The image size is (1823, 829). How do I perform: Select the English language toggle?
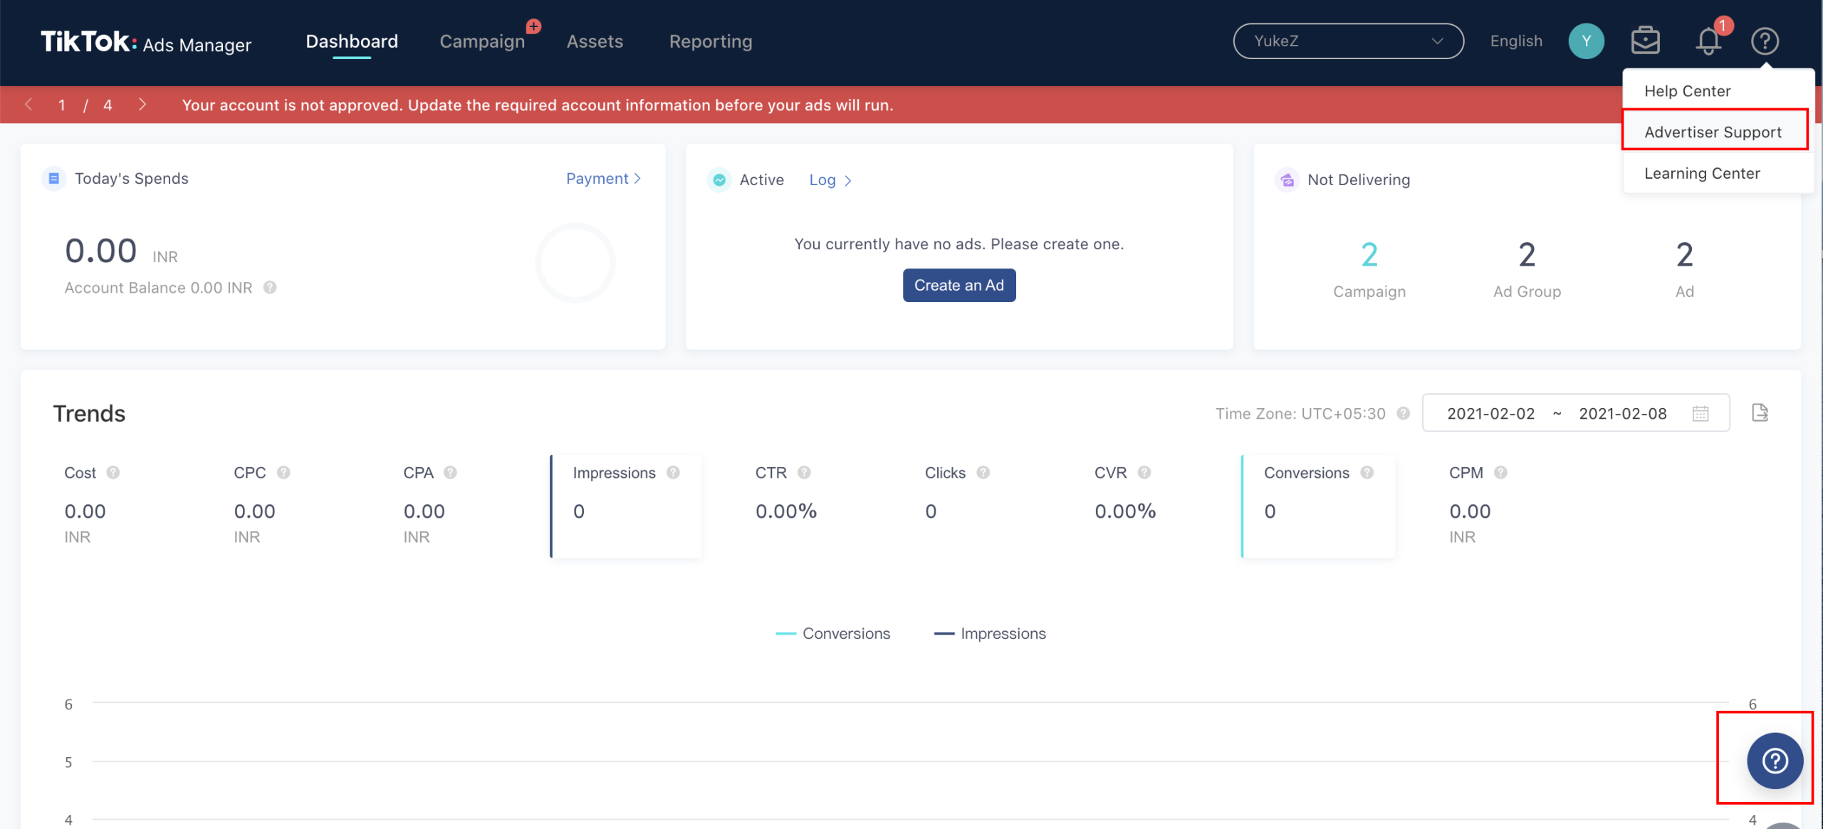(x=1518, y=40)
